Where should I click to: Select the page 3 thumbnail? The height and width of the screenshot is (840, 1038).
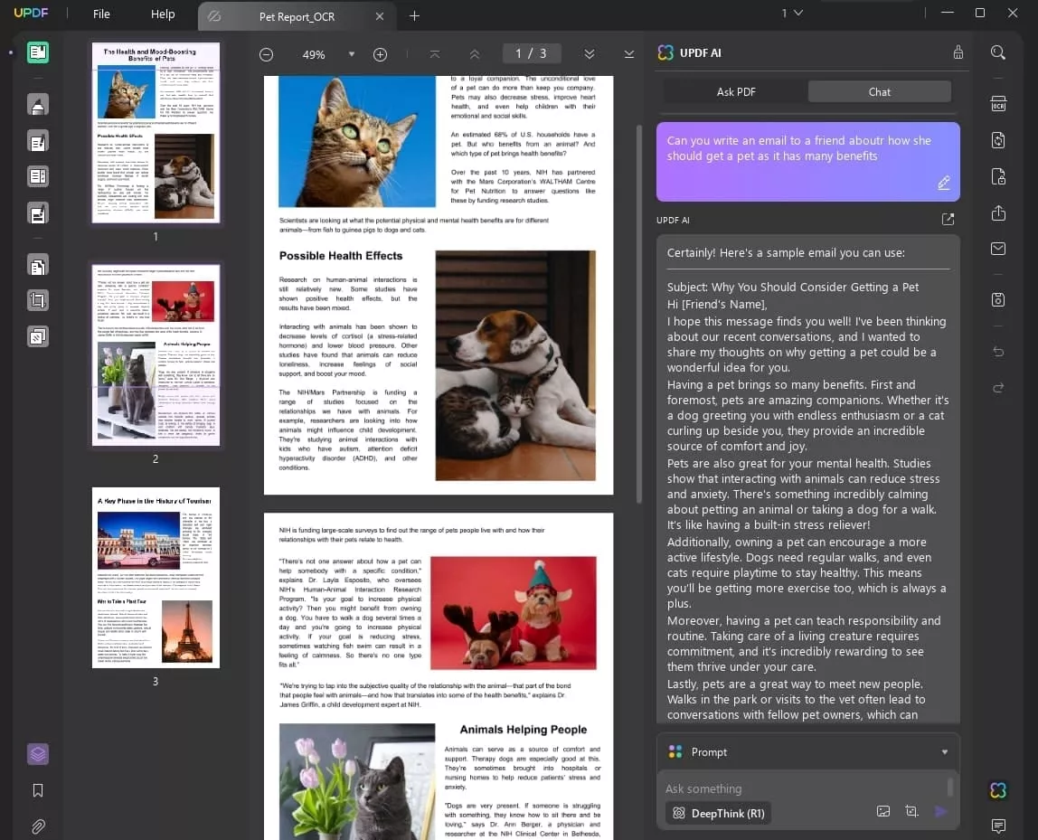(156, 578)
